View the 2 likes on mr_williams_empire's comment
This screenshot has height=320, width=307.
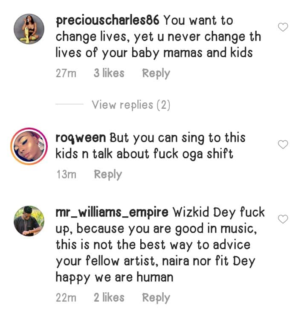(x=109, y=297)
